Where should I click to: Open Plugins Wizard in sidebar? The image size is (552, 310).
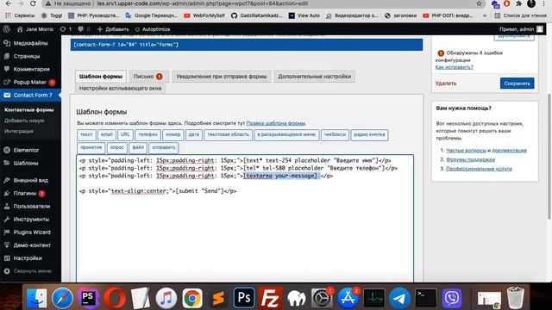tap(30, 232)
